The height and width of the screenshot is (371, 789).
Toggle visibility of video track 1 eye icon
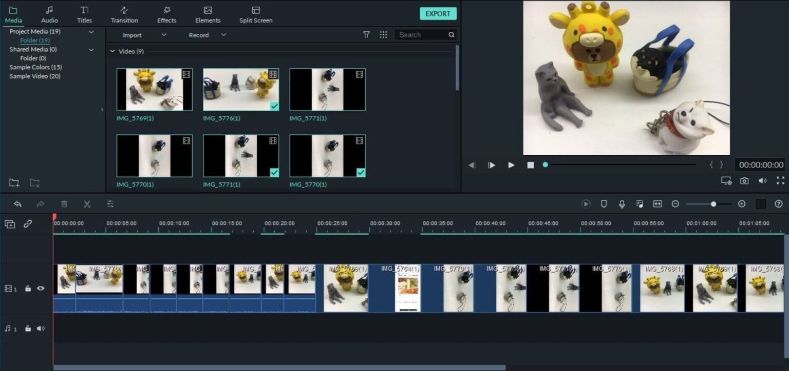[41, 288]
